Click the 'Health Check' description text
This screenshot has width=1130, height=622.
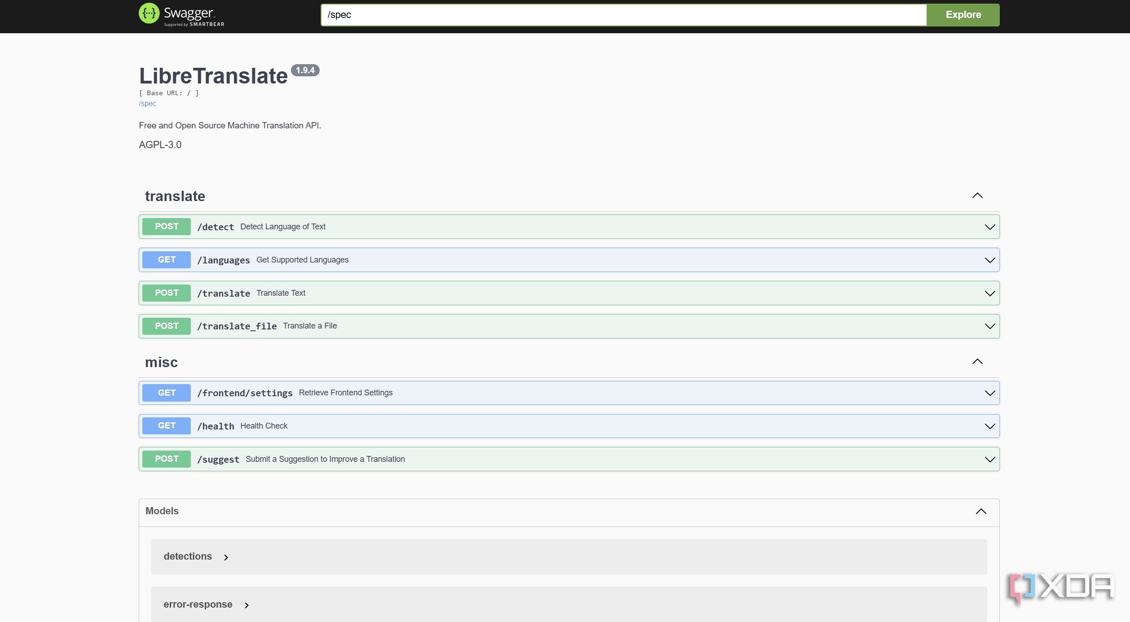pyautogui.click(x=264, y=426)
